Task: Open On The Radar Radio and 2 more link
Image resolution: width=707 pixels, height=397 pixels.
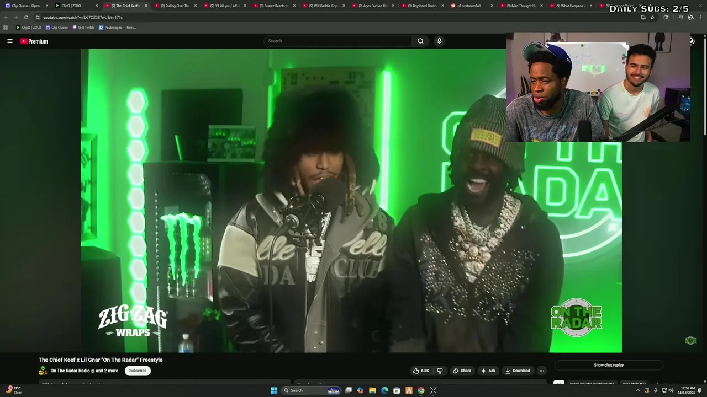Action: [x=84, y=371]
